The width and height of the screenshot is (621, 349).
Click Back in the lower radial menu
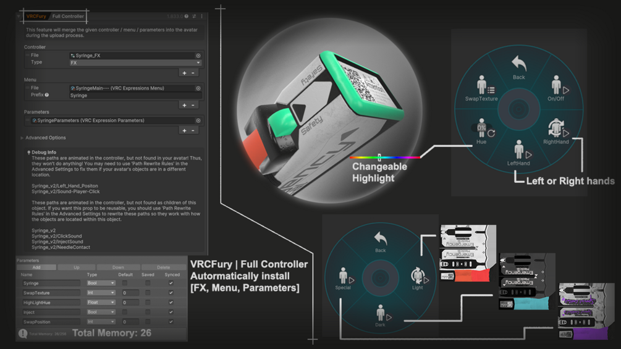(380, 242)
